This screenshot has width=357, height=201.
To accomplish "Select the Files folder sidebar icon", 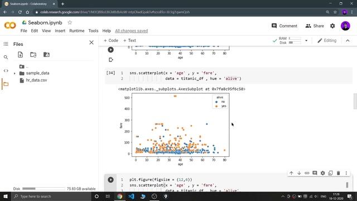I will (x=6, y=84).
